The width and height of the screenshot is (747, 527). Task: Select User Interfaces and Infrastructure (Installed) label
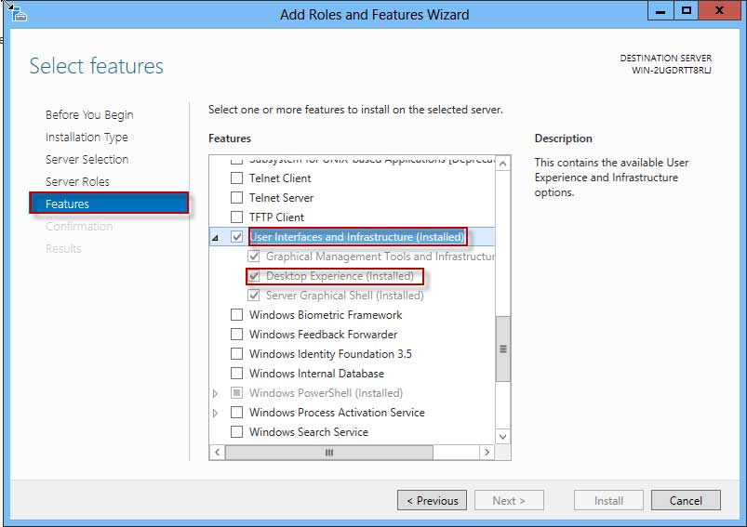pyautogui.click(x=357, y=237)
